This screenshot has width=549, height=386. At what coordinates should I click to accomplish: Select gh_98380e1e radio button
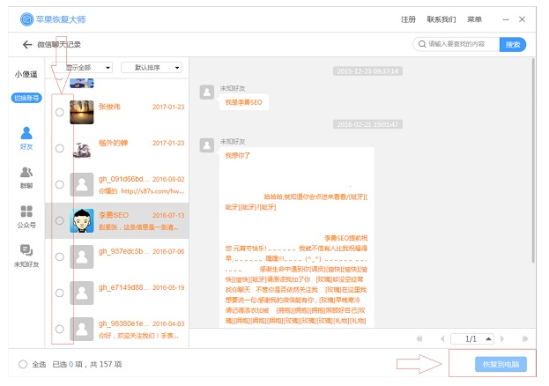[x=60, y=330]
